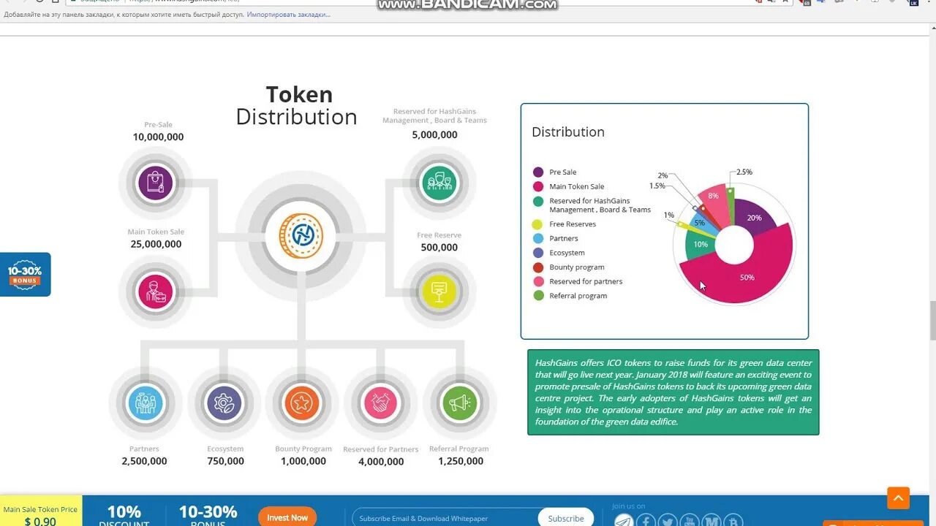
Task: Click the Bounty Program amount 1,000,000
Action: [x=303, y=461]
